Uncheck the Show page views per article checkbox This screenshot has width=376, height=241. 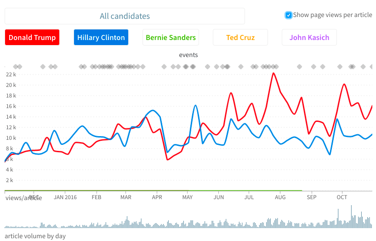coord(288,15)
